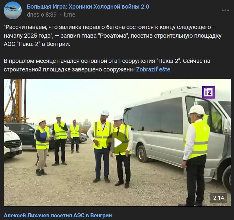The image size is (234, 220).
Task: Play the video with the center play button
Action: (x=117, y=143)
